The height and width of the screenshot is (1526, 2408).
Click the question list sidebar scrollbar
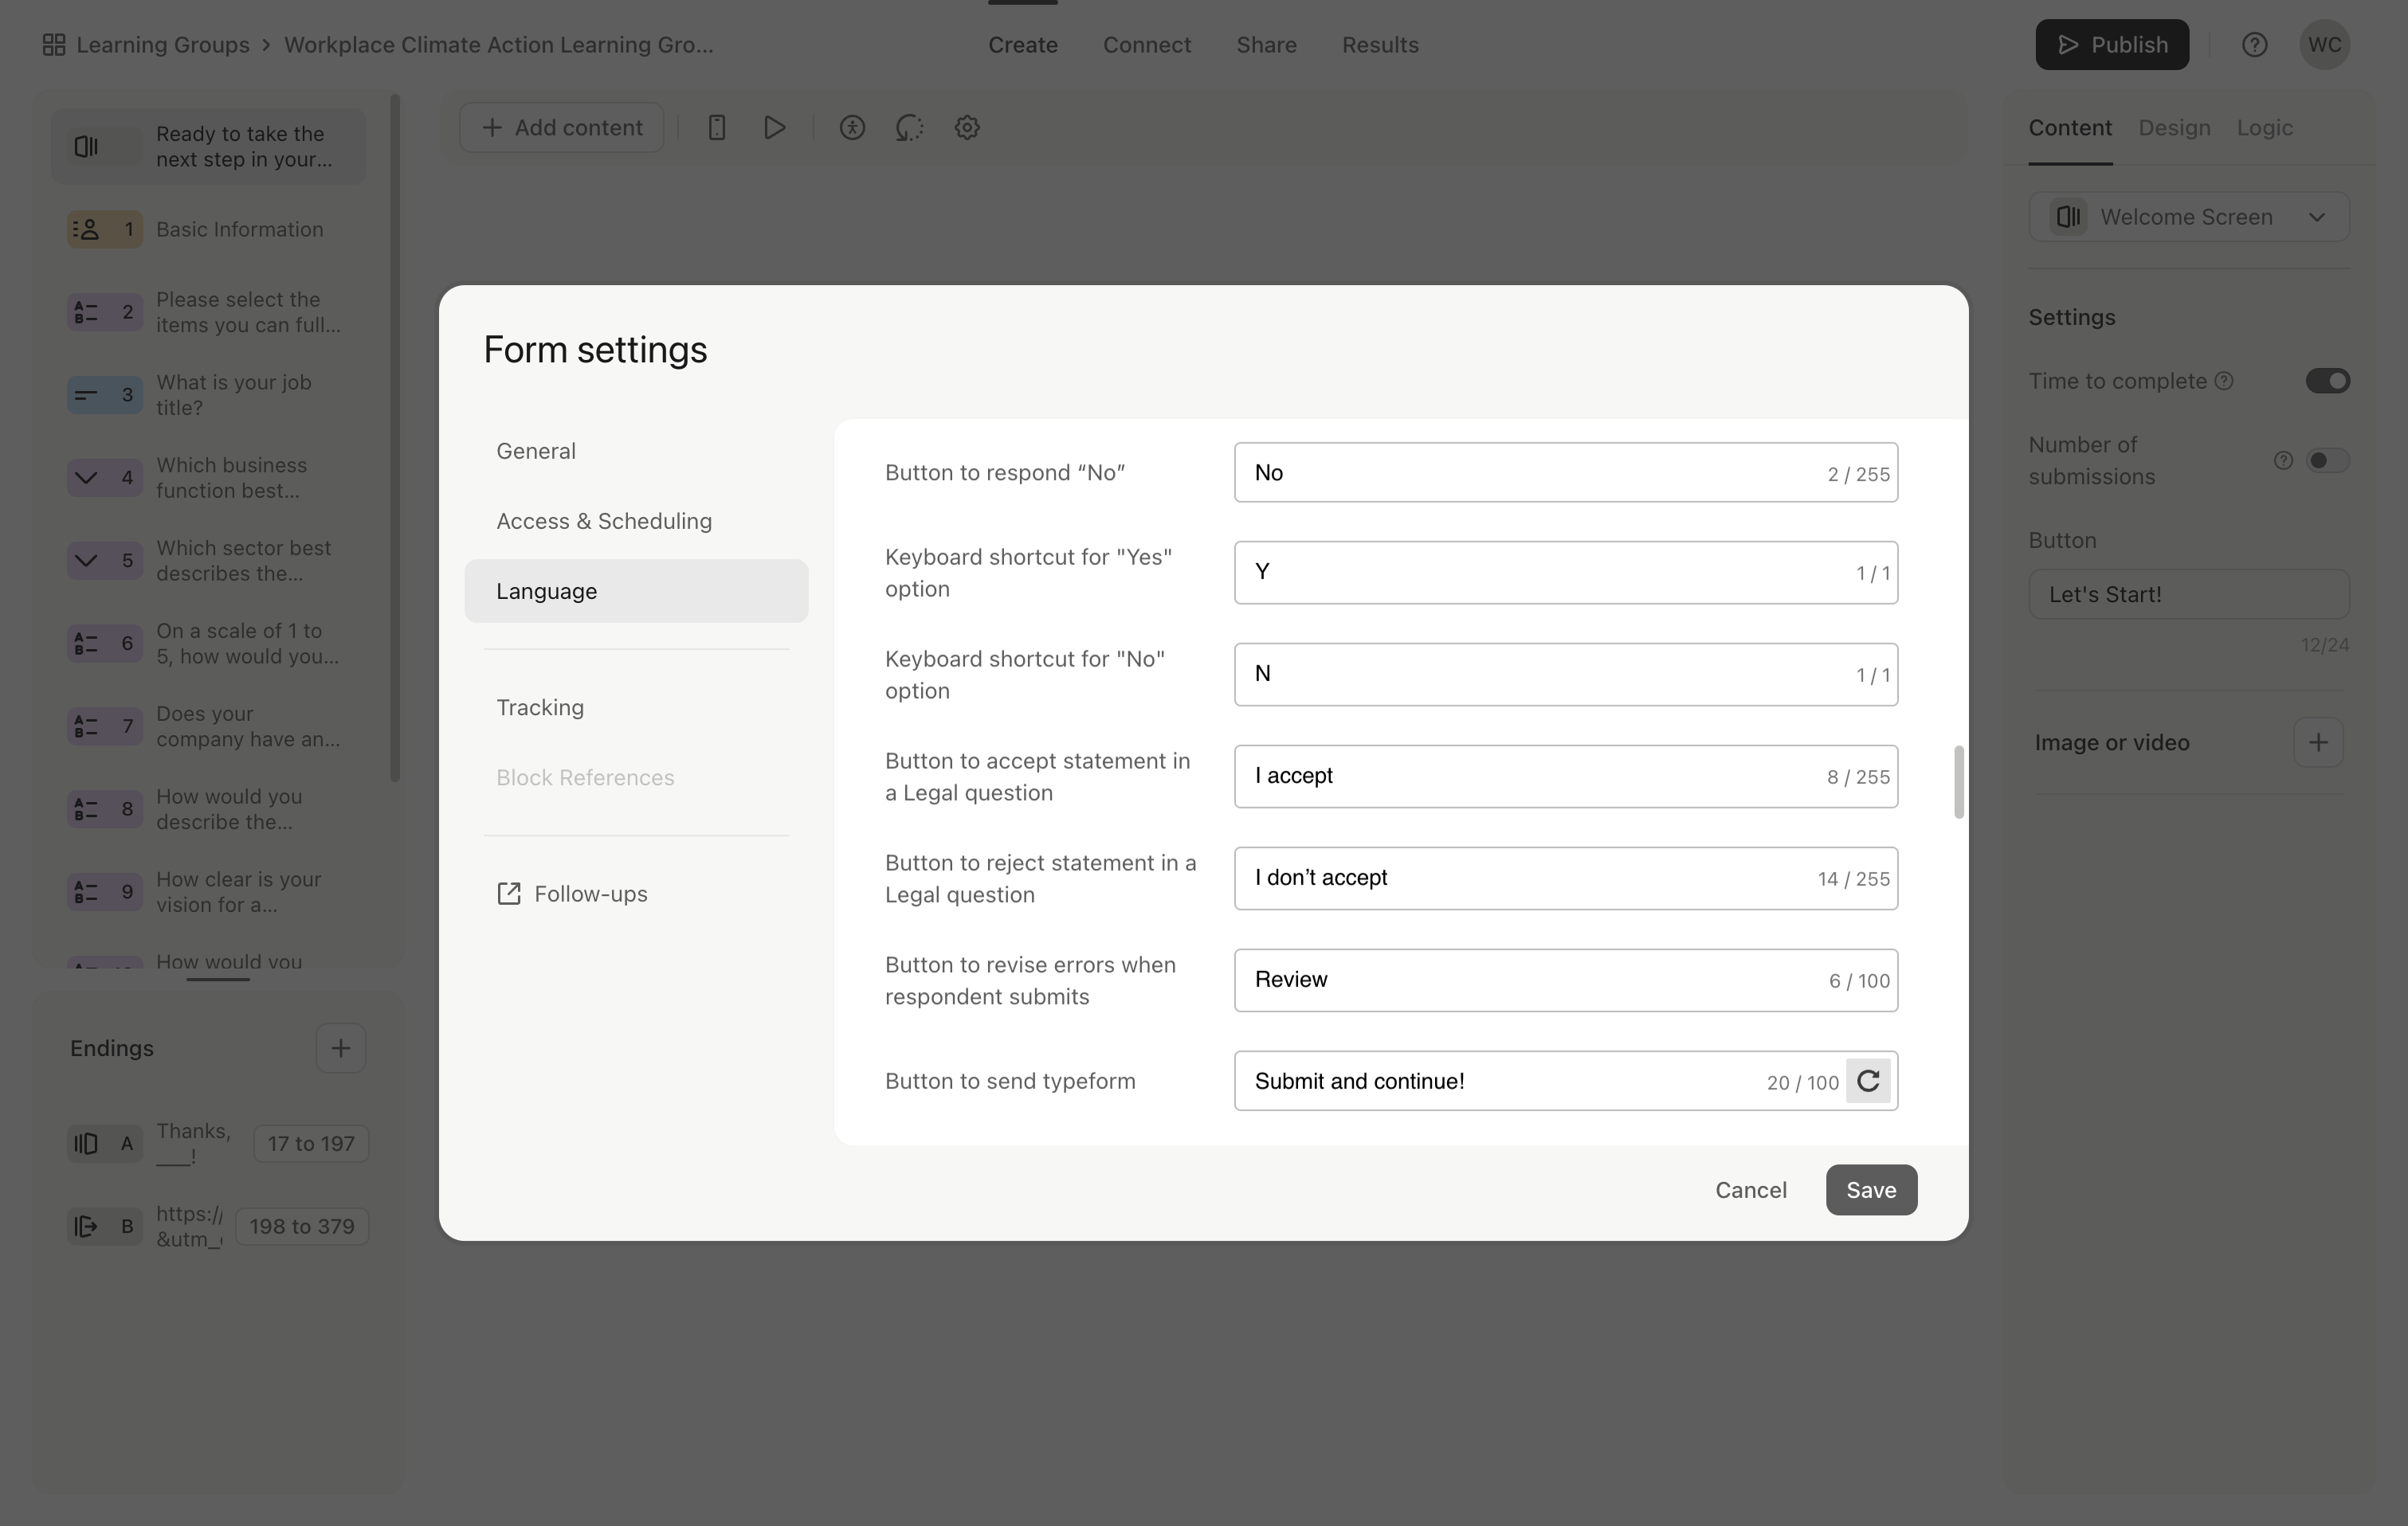tap(395, 438)
